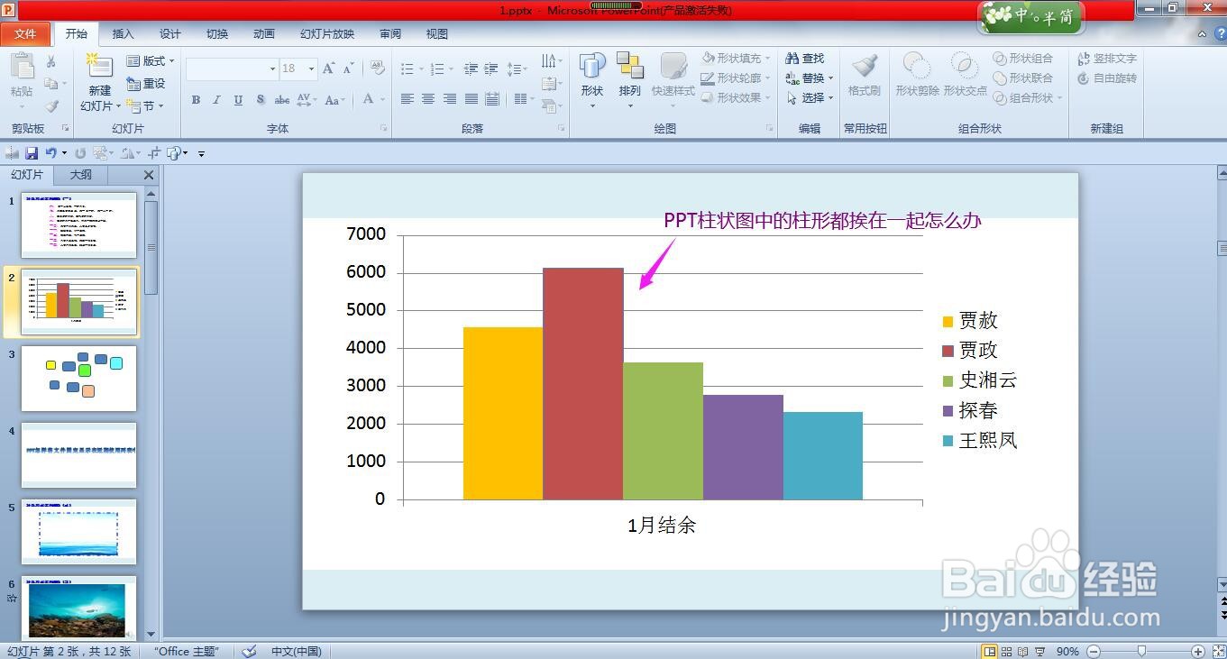Click the Increase Indent icon
This screenshot has width=1227, height=659.
point(491,69)
